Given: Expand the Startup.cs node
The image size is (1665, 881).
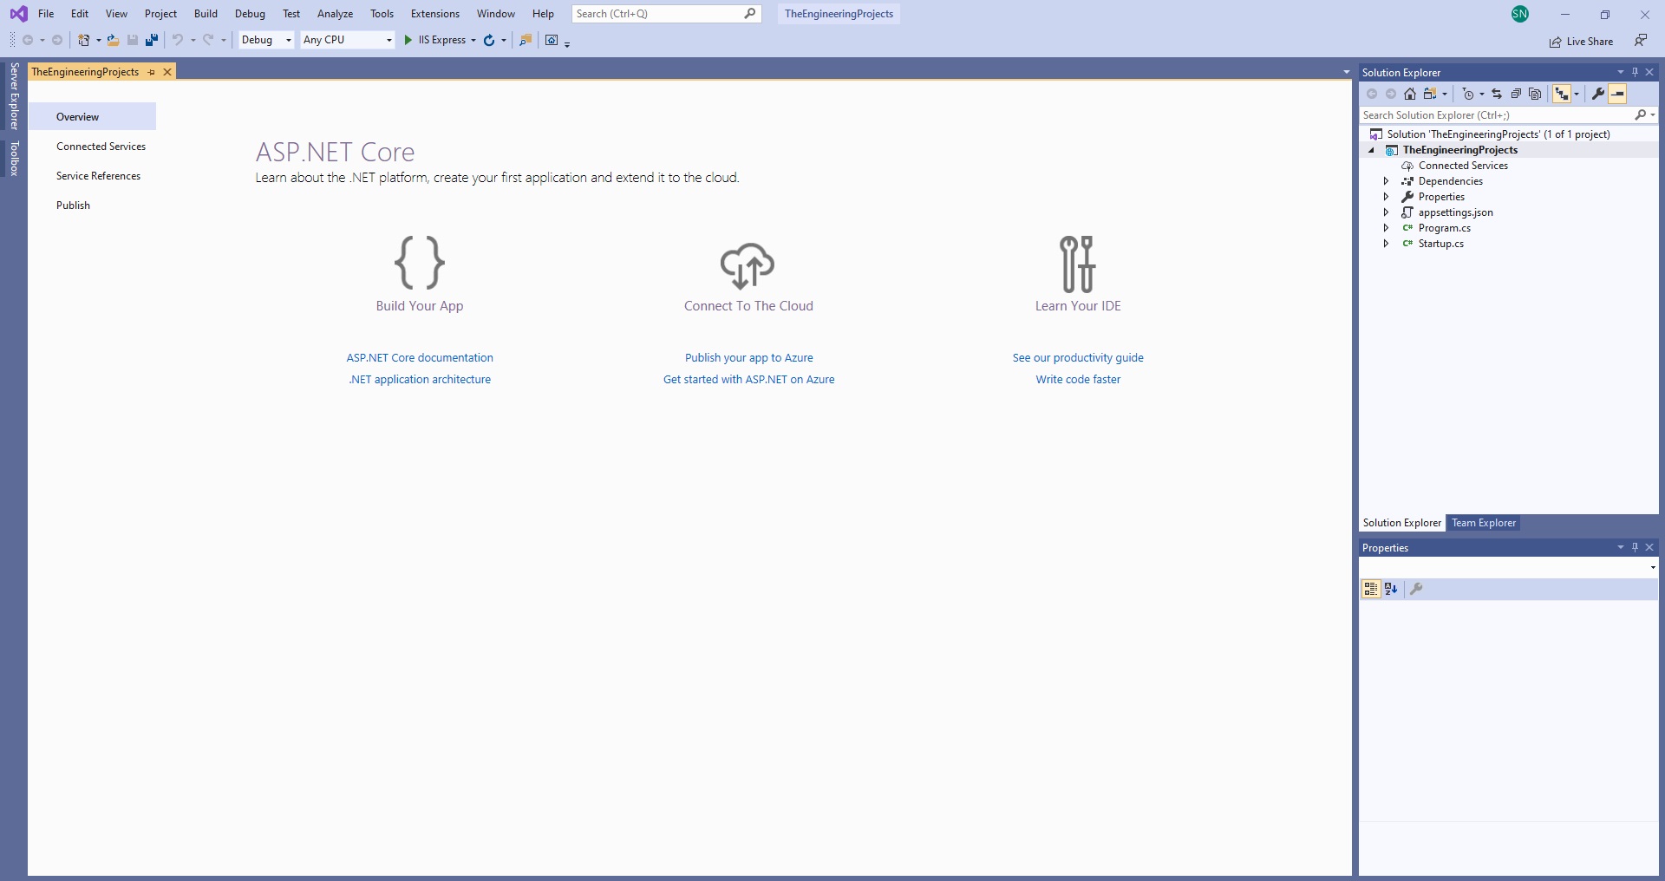Looking at the screenshot, I should 1386,244.
